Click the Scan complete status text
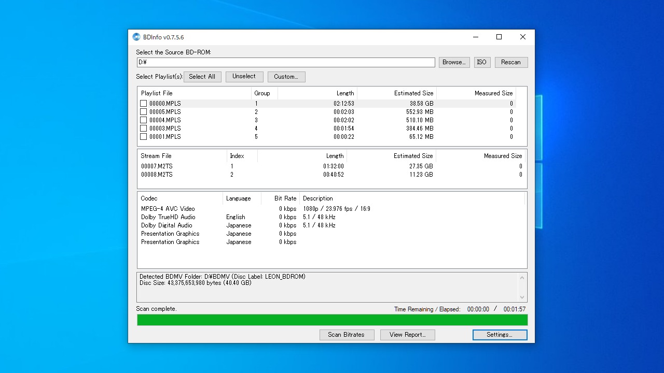Viewport: 664px width, 373px height. click(x=156, y=309)
